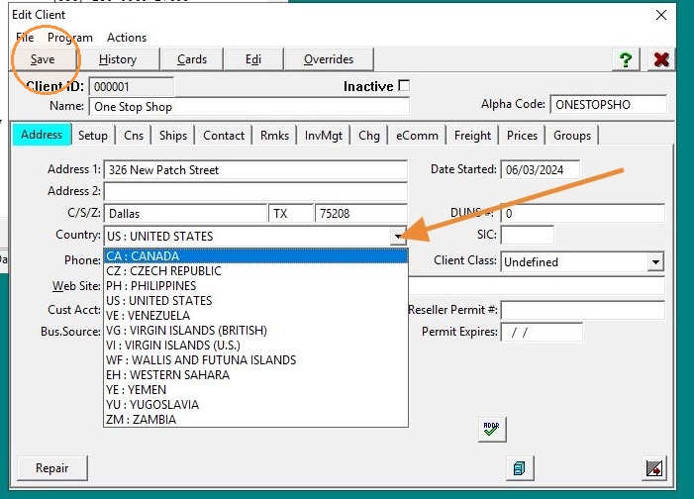694x499 pixels.
Task: Click the empty Address 2 field
Action: [x=255, y=192]
